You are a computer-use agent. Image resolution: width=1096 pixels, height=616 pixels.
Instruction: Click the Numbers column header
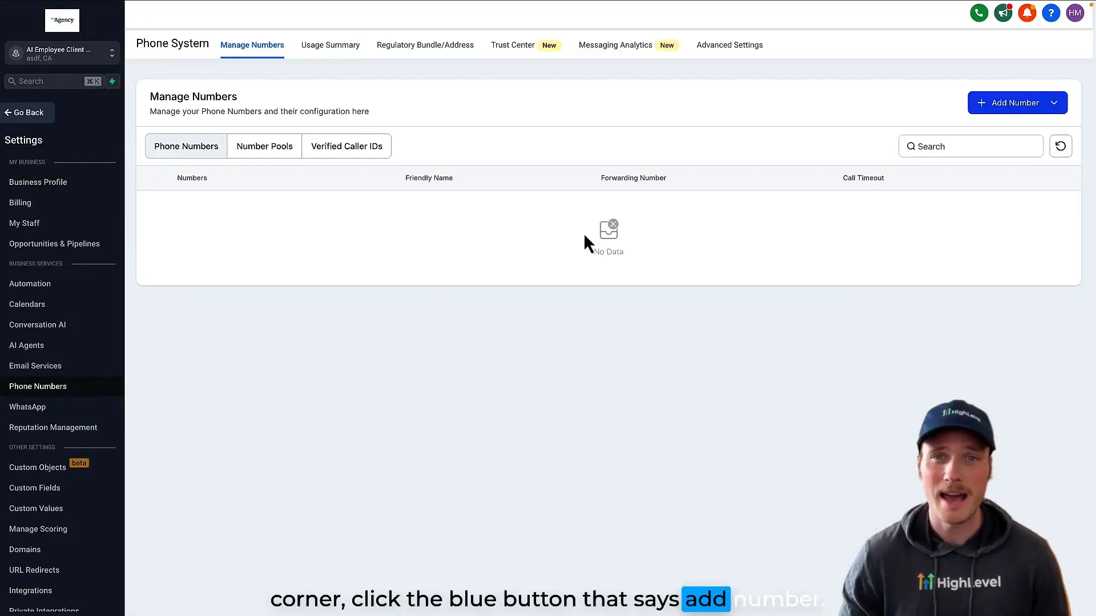[192, 178]
